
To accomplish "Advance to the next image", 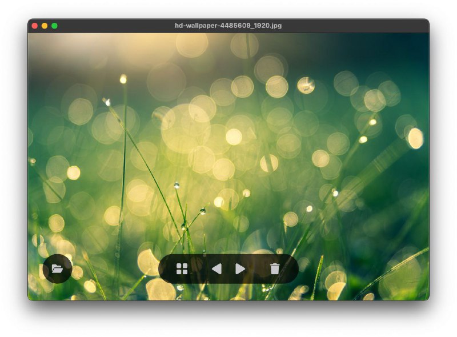I will pyautogui.click(x=240, y=268).
